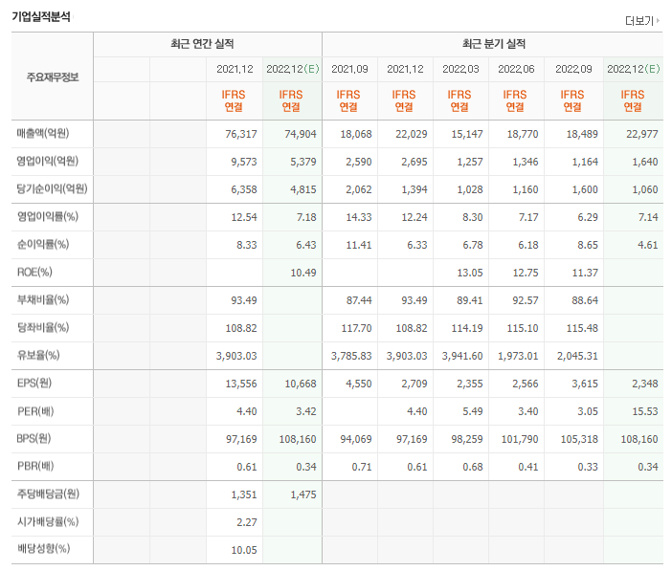This screenshot has height=571, width=672.
Task: Click the PER value 5.49
Action: click(x=473, y=411)
